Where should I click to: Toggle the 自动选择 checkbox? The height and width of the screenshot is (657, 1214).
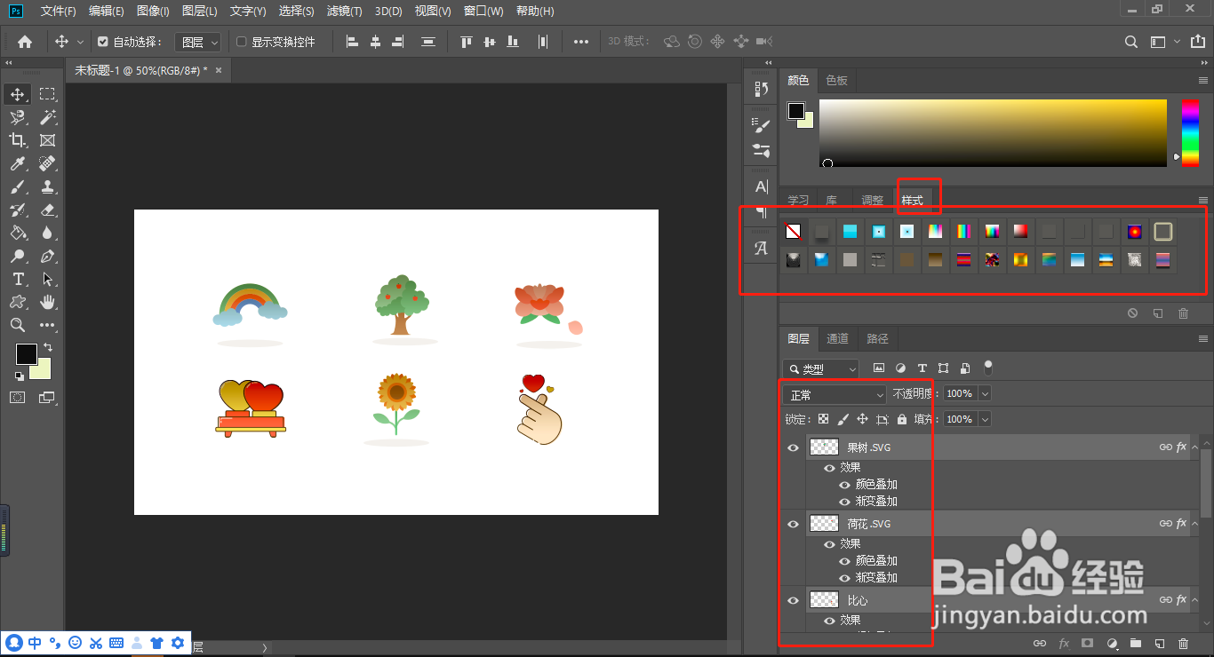[x=102, y=42]
